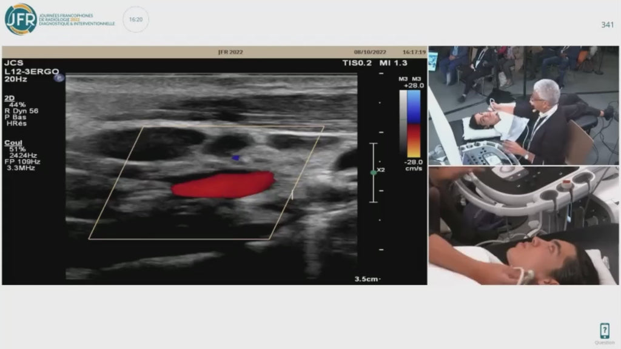The image size is (621, 349).
Task: Click the probe orientation marker beside L12-3ERGO
Action: pyautogui.click(x=59, y=78)
